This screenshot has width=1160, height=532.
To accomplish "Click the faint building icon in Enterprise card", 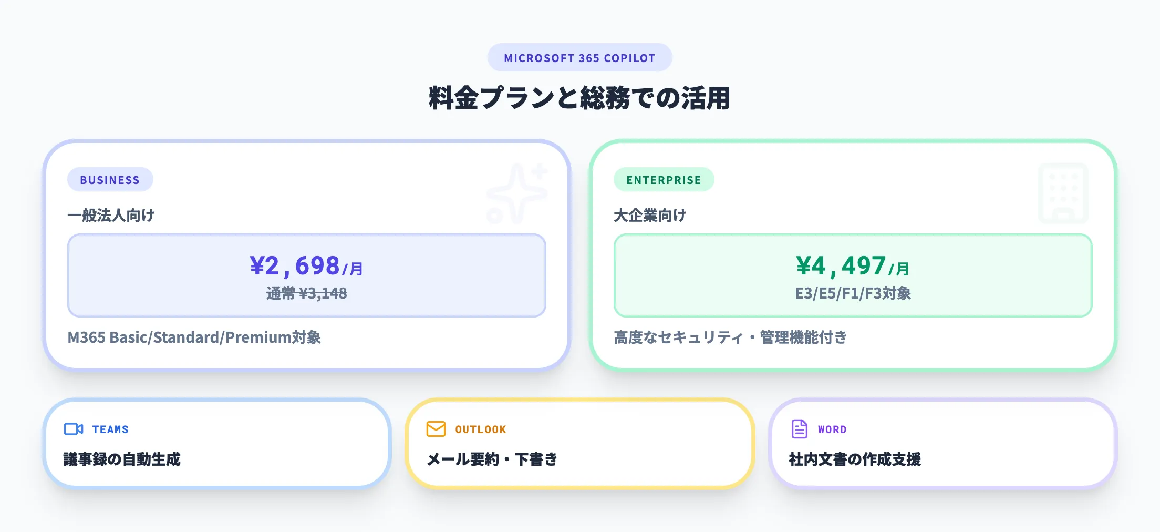I will [1063, 193].
